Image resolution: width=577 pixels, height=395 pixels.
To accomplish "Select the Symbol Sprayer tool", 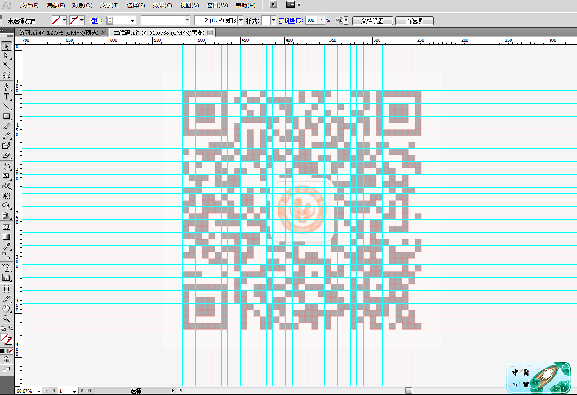I will click(x=7, y=268).
